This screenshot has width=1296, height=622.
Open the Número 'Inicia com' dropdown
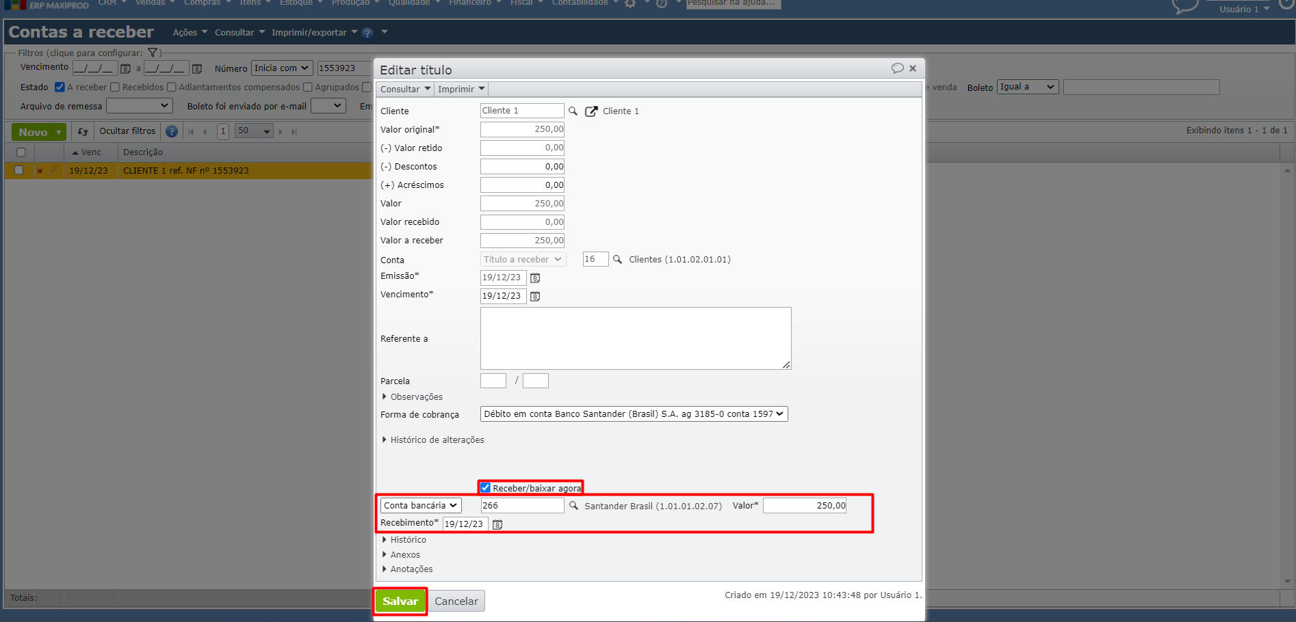coord(282,68)
